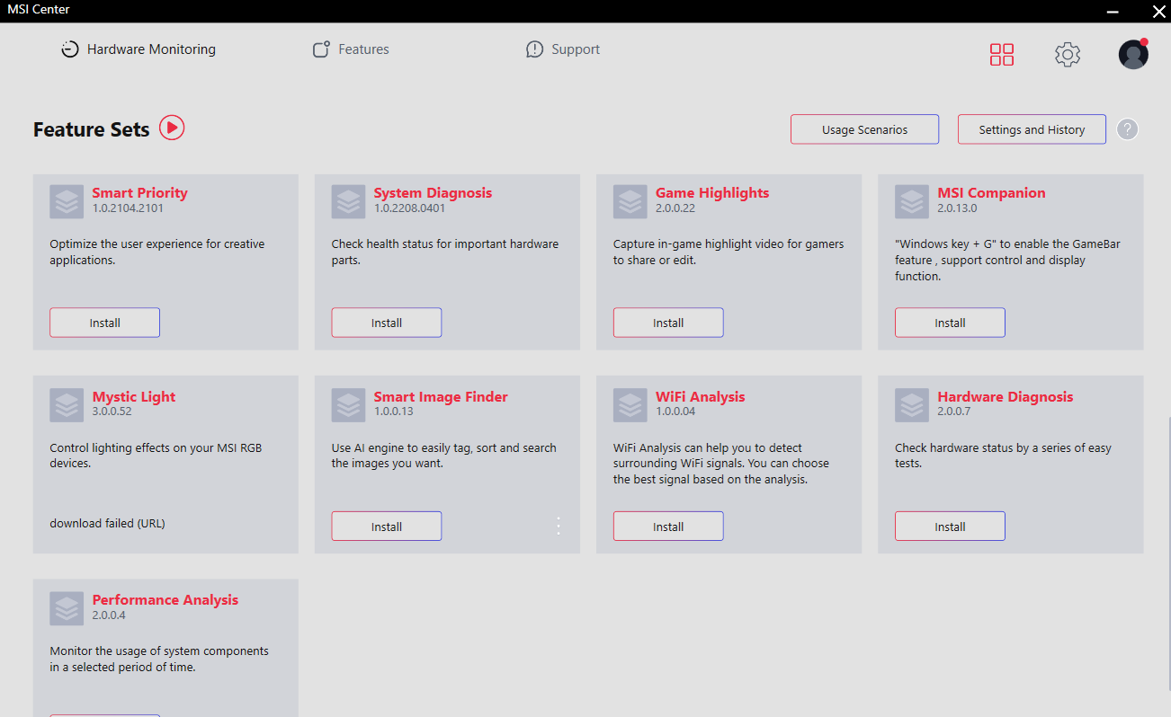Viewport: 1171px width, 717px height.
Task: Click the WiFi Analysis layers icon
Action: [x=630, y=406]
